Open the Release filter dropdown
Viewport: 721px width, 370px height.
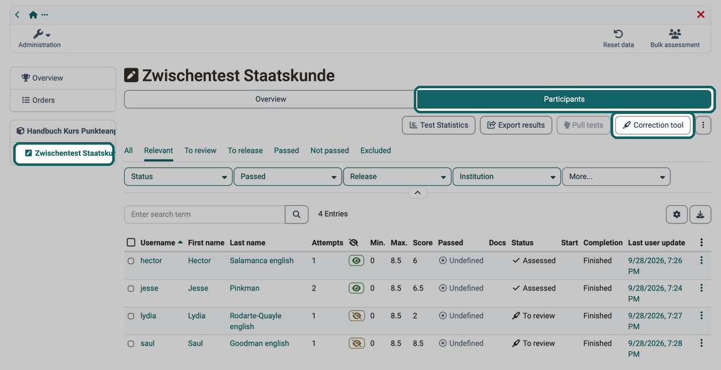pos(397,177)
